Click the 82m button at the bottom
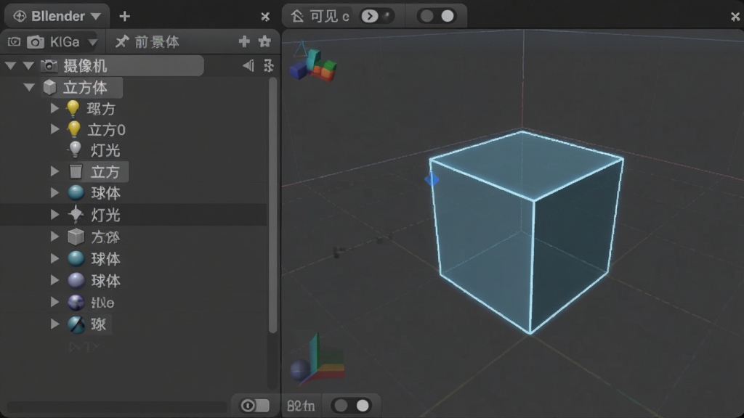 pyautogui.click(x=301, y=406)
